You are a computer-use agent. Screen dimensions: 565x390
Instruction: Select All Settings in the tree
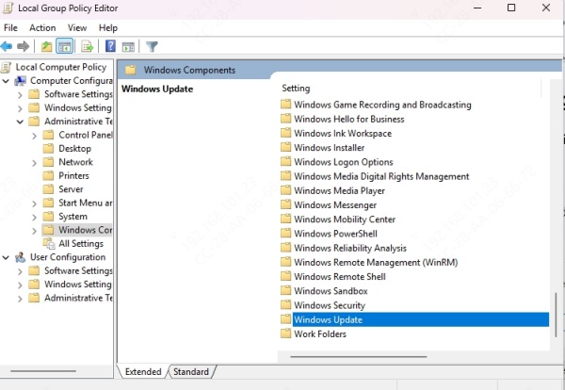point(81,244)
